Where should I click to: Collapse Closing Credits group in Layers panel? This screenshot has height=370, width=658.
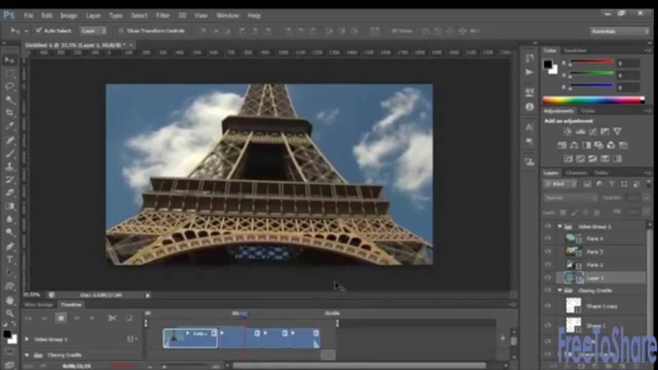click(x=560, y=290)
